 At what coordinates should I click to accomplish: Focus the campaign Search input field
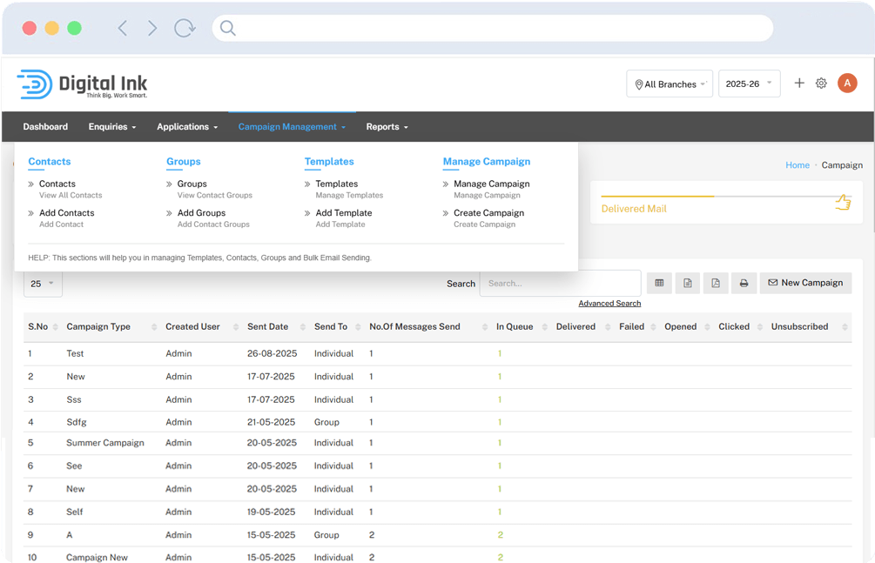[560, 284]
